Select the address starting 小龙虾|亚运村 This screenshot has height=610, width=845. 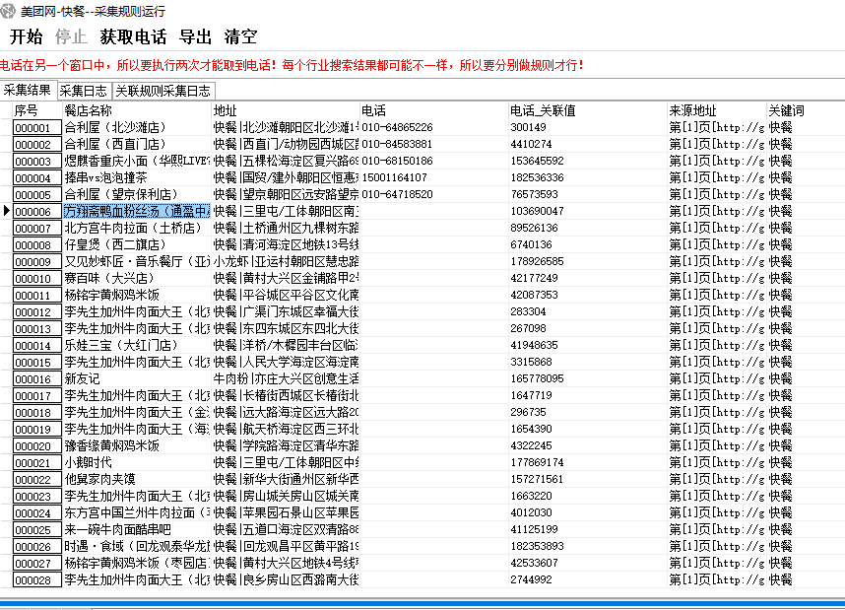pyautogui.click(x=286, y=261)
